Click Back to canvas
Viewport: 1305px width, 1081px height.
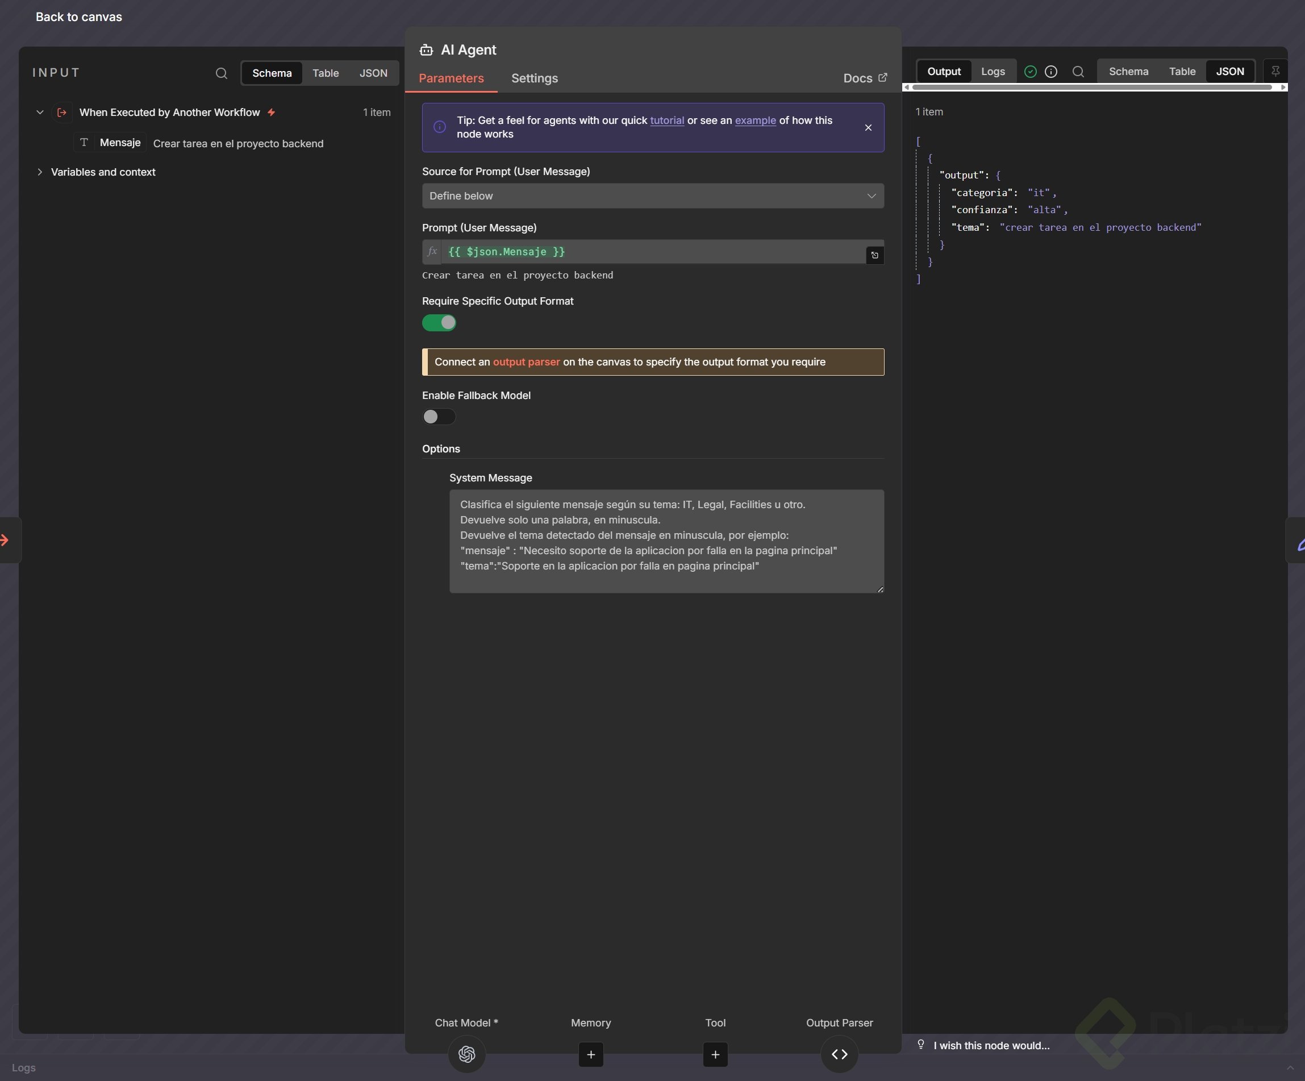78,17
